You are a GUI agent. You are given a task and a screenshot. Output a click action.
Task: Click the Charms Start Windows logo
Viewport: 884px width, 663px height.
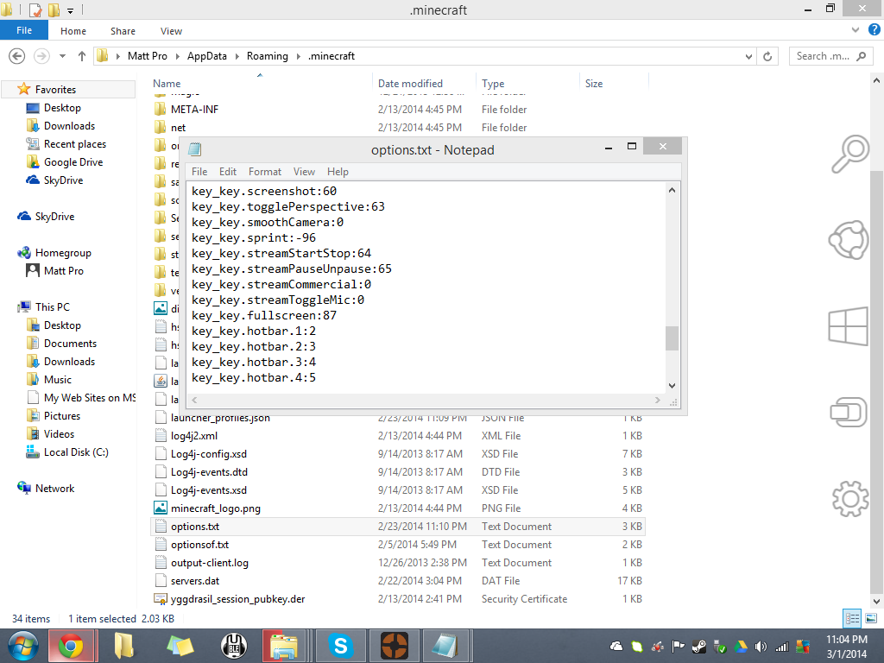tap(848, 325)
